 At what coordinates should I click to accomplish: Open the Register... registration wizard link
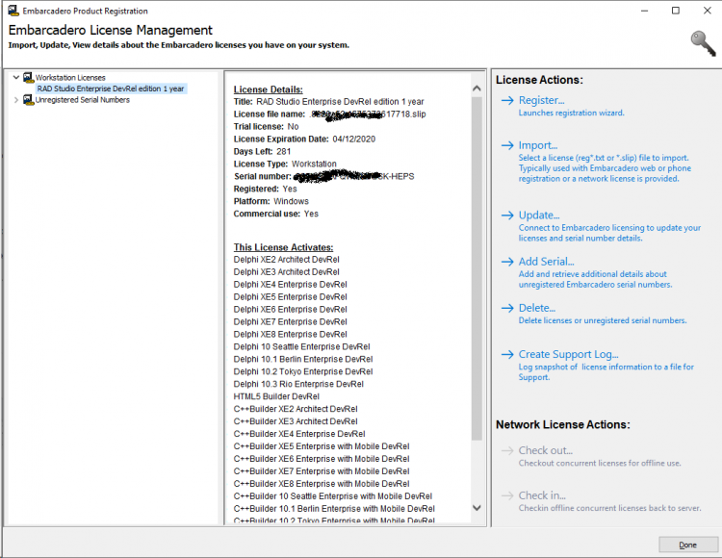541,100
